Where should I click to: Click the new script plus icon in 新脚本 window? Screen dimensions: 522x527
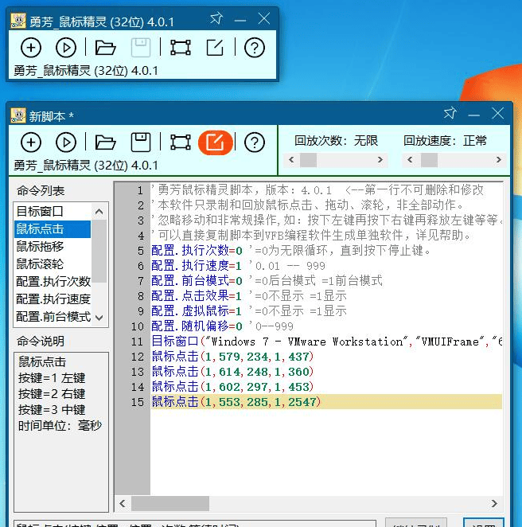[x=30, y=142]
